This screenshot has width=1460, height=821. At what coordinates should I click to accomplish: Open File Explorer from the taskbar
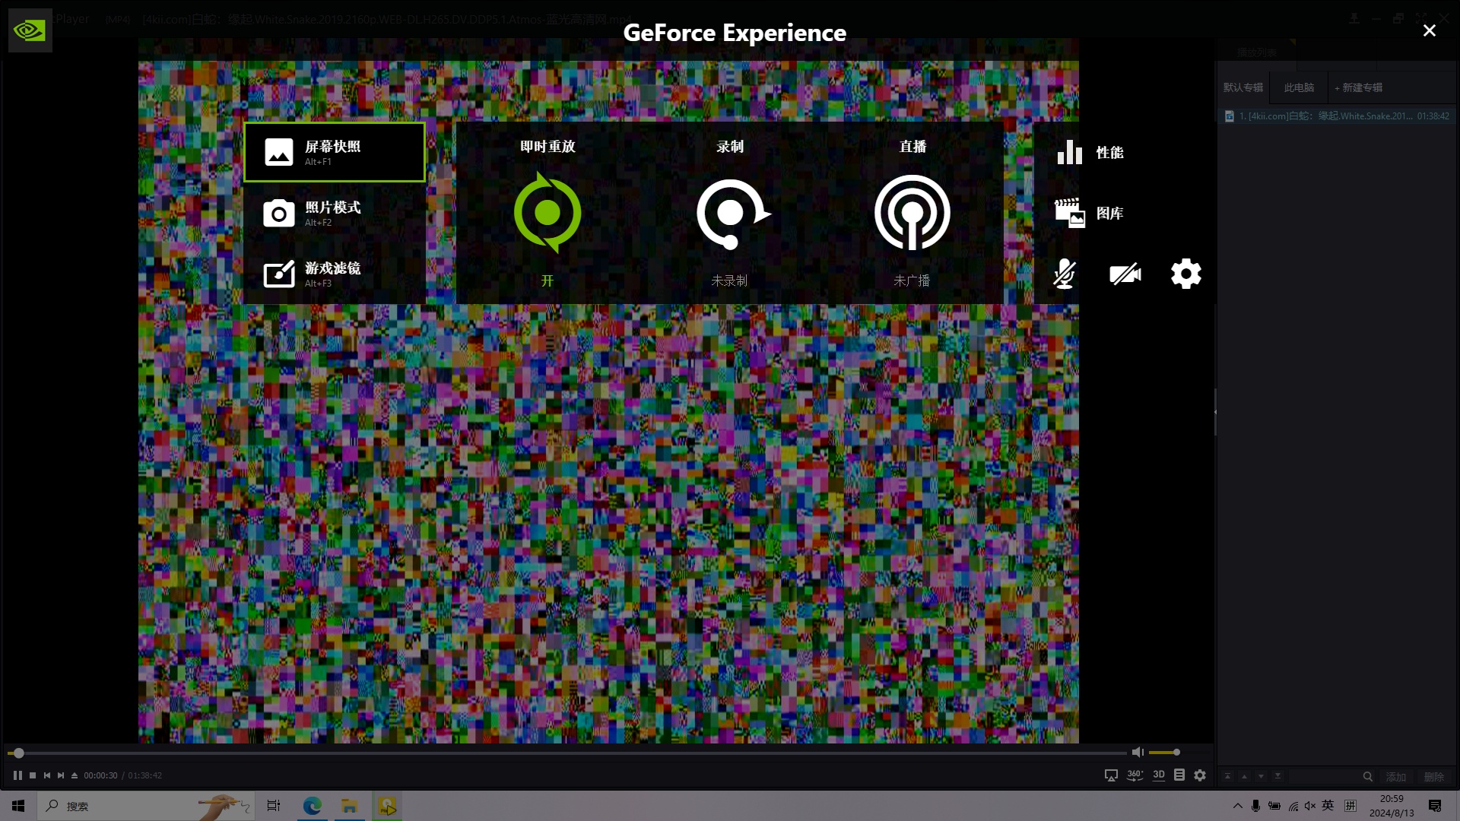tap(350, 806)
